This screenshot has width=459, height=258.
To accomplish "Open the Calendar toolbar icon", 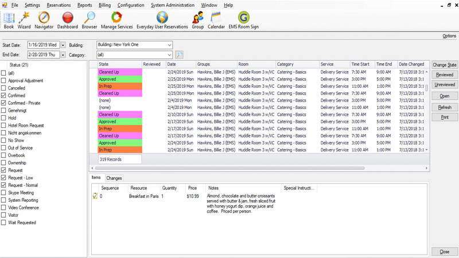I will coord(216,20).
